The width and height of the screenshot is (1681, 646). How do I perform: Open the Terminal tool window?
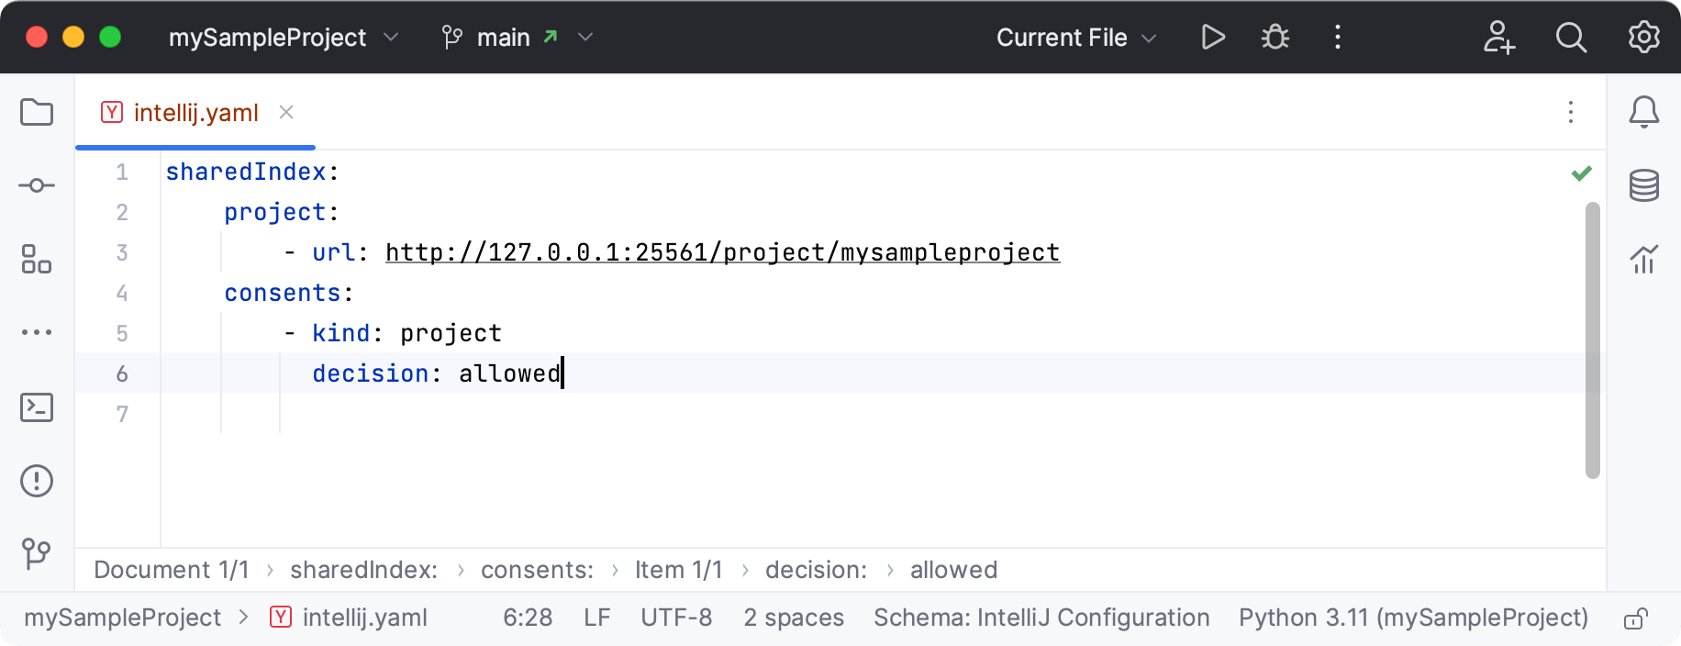(x=36, y=407)
